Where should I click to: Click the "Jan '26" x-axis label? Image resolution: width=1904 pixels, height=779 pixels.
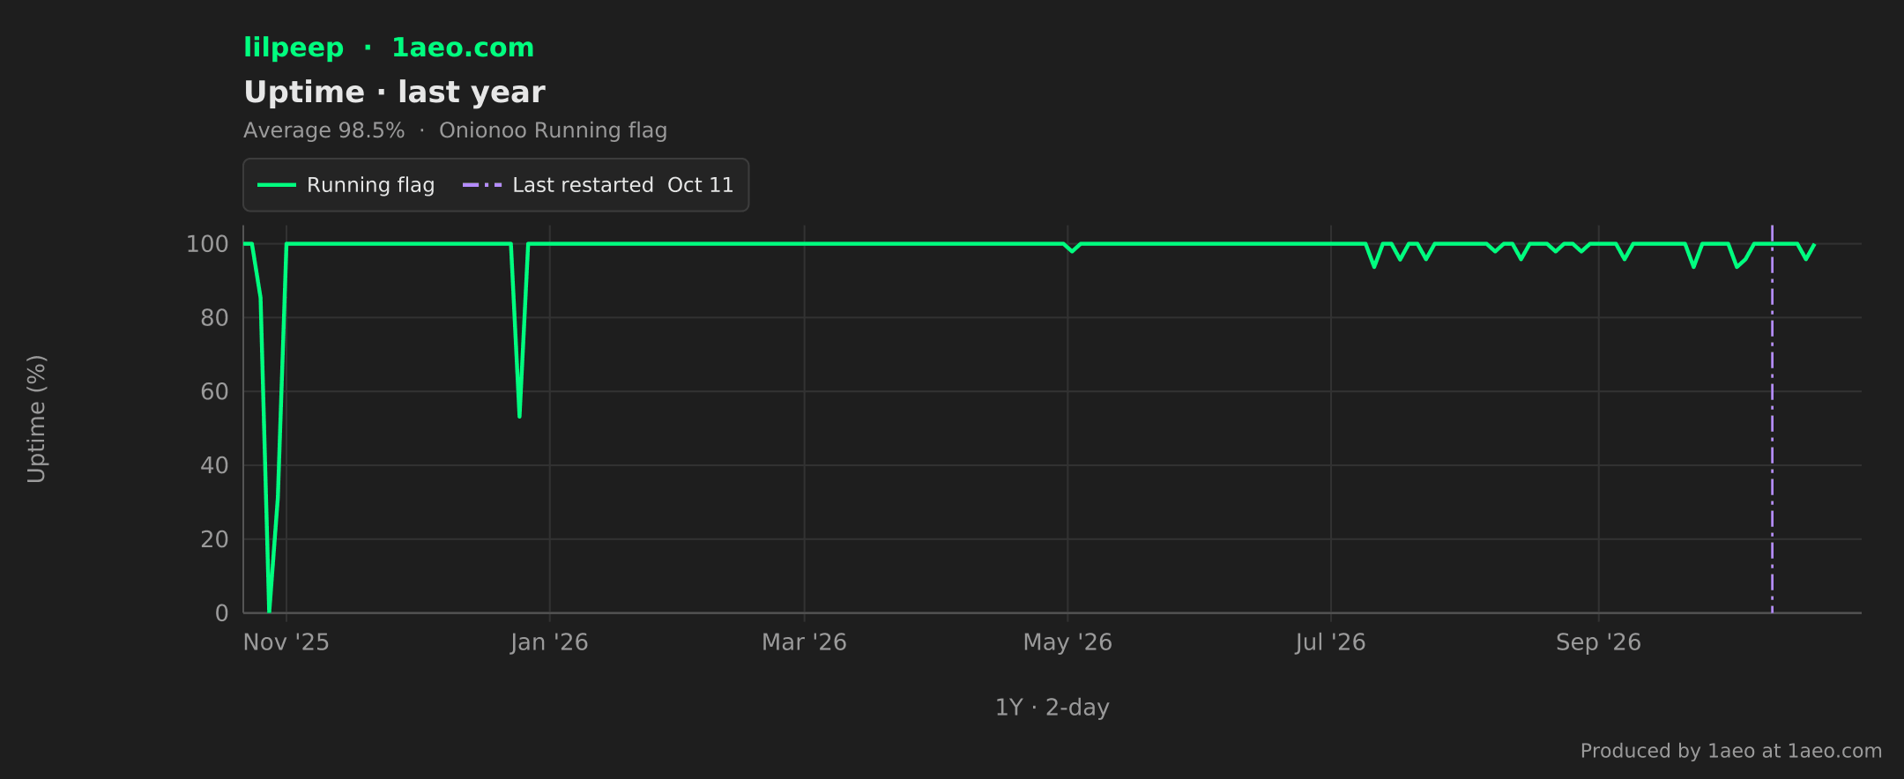[x=549, y=642]
